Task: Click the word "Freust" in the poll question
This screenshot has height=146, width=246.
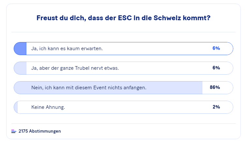Action: 48,18
